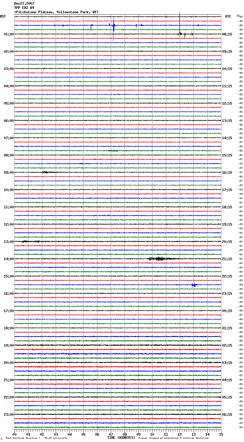
Task: Click the "21:15" UTC row label
Action: pos(227,259)
